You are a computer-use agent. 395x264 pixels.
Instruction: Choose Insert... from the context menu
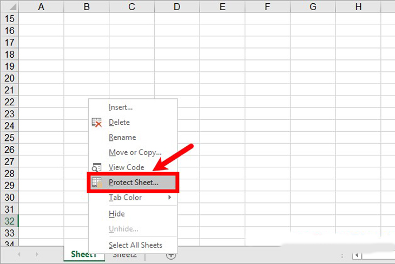tap(121, 107)
